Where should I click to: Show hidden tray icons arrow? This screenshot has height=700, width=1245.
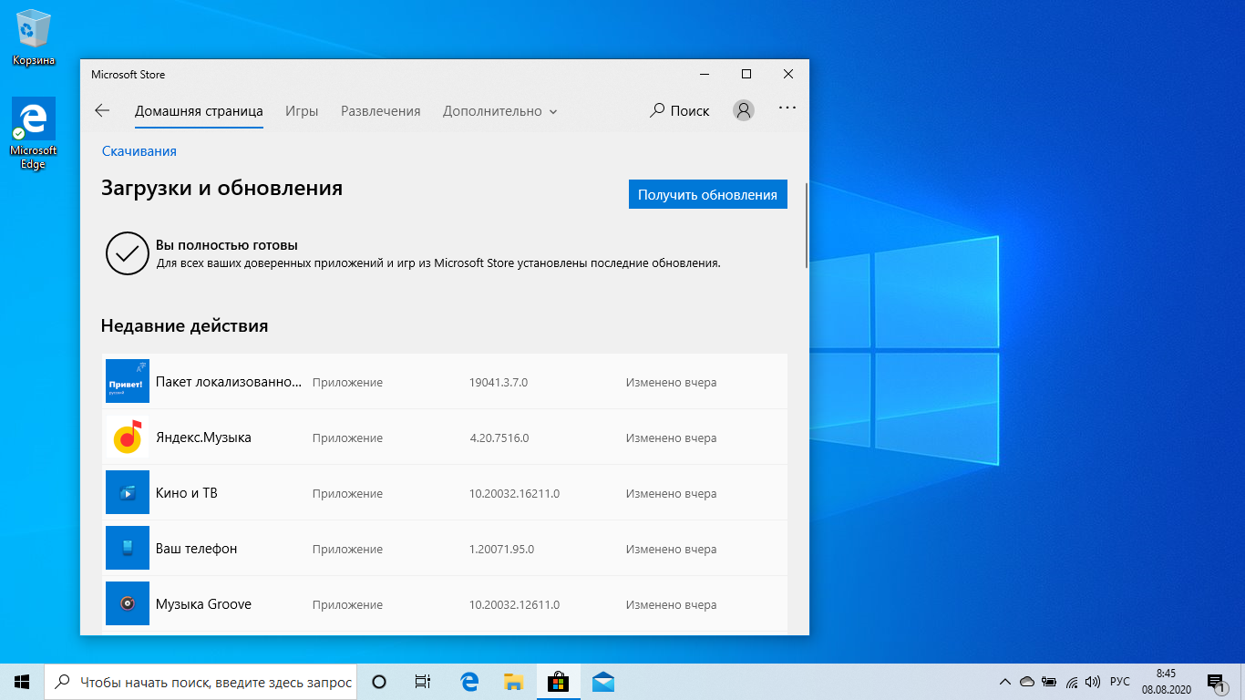1005,681
